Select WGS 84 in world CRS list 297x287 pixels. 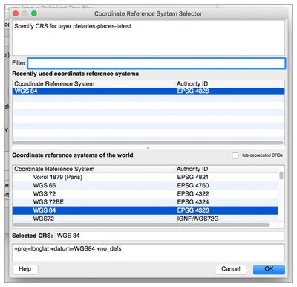pyautogui.click(x=145, y=210)
